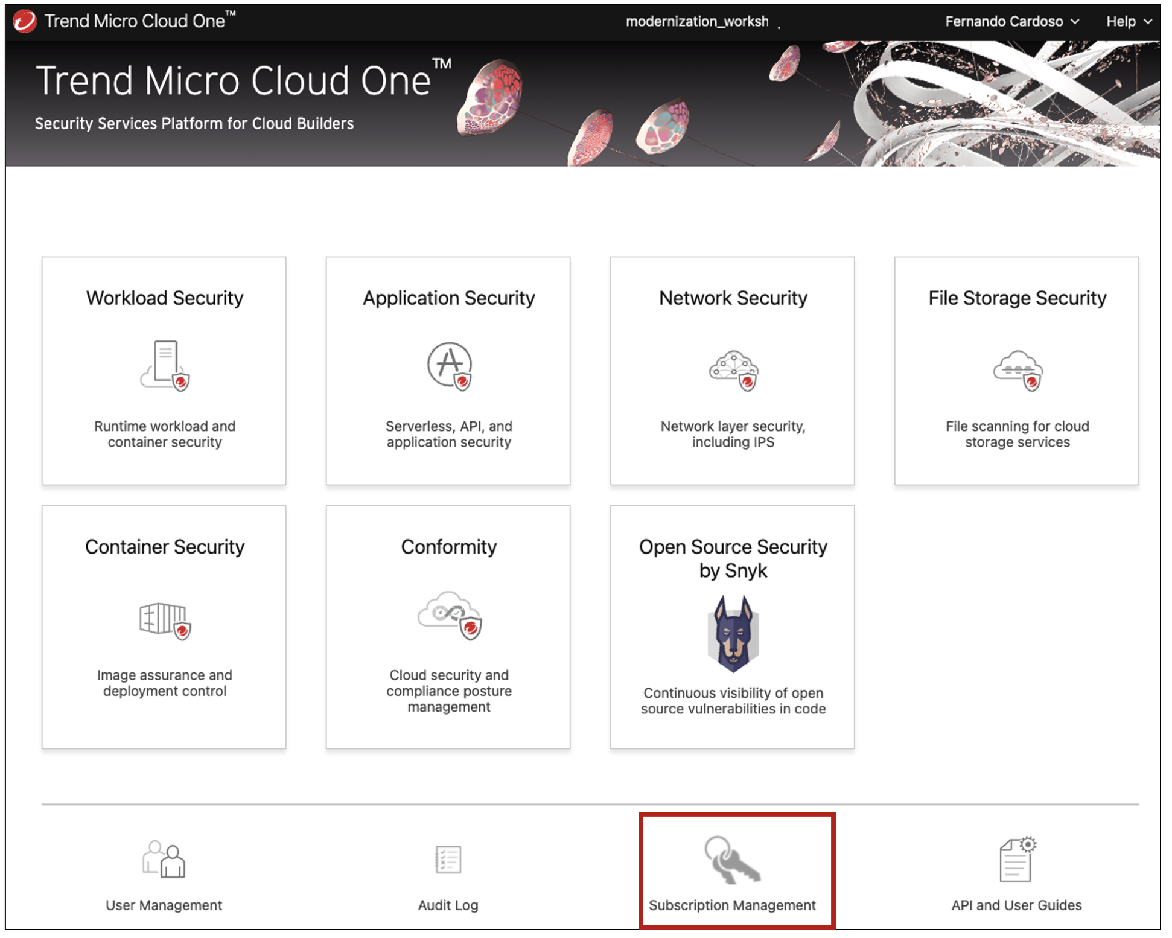Click the Application Security circled-A icon
Screen dimensions: 1172x938
tap(449, 366)
